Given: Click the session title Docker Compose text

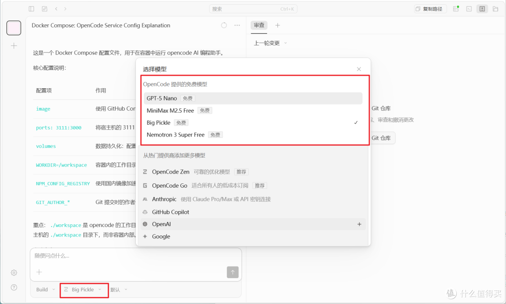Looking at the screenshot, I should (101, 25).
